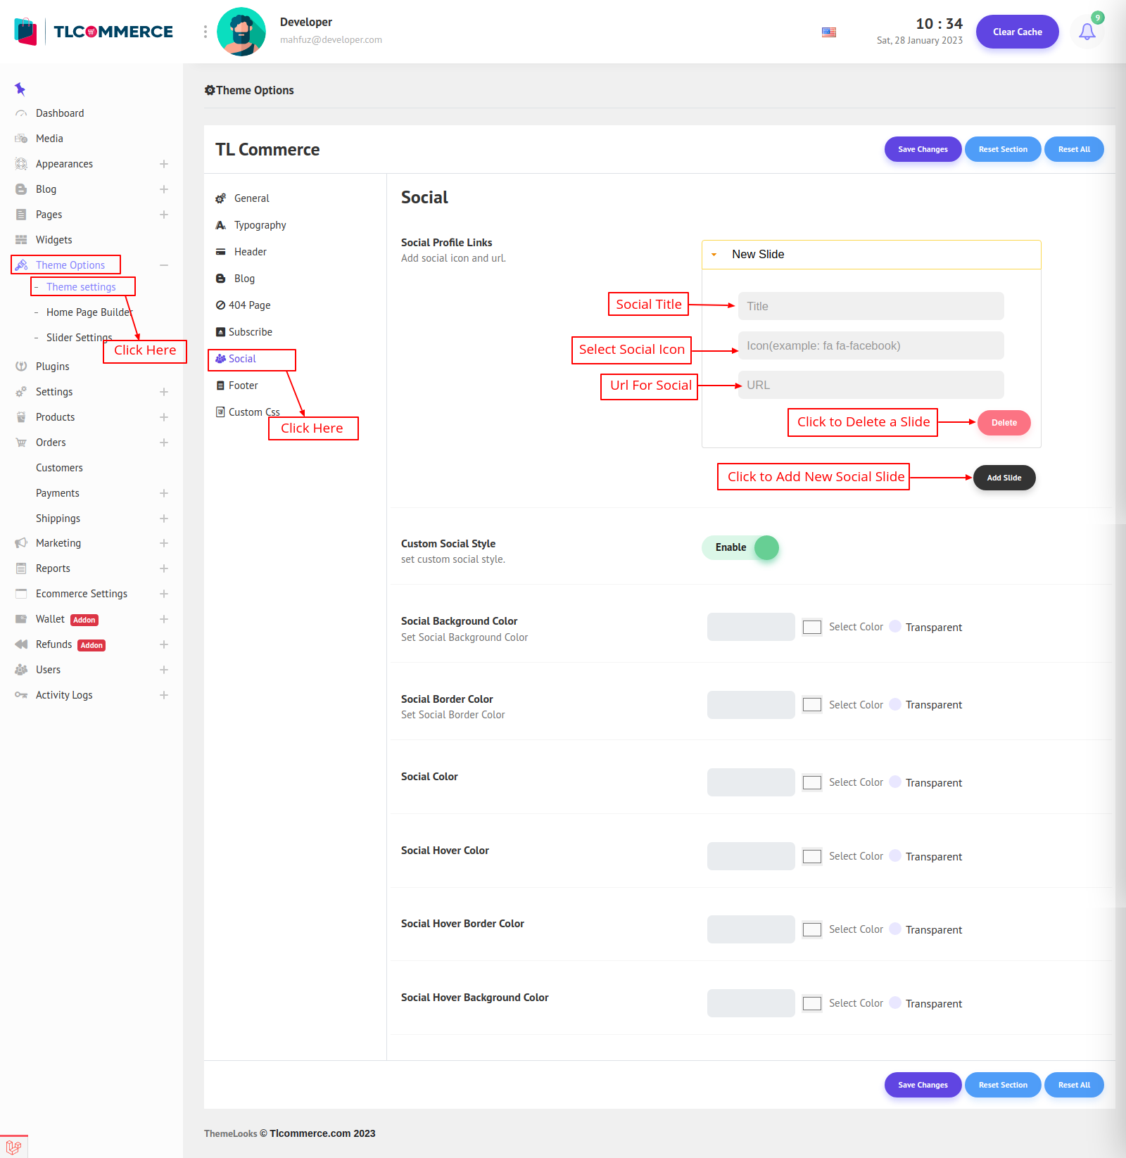Collapse the New Slide accordion header
This screenshot has height=1158, width=1126.
(x=871, y=255)
